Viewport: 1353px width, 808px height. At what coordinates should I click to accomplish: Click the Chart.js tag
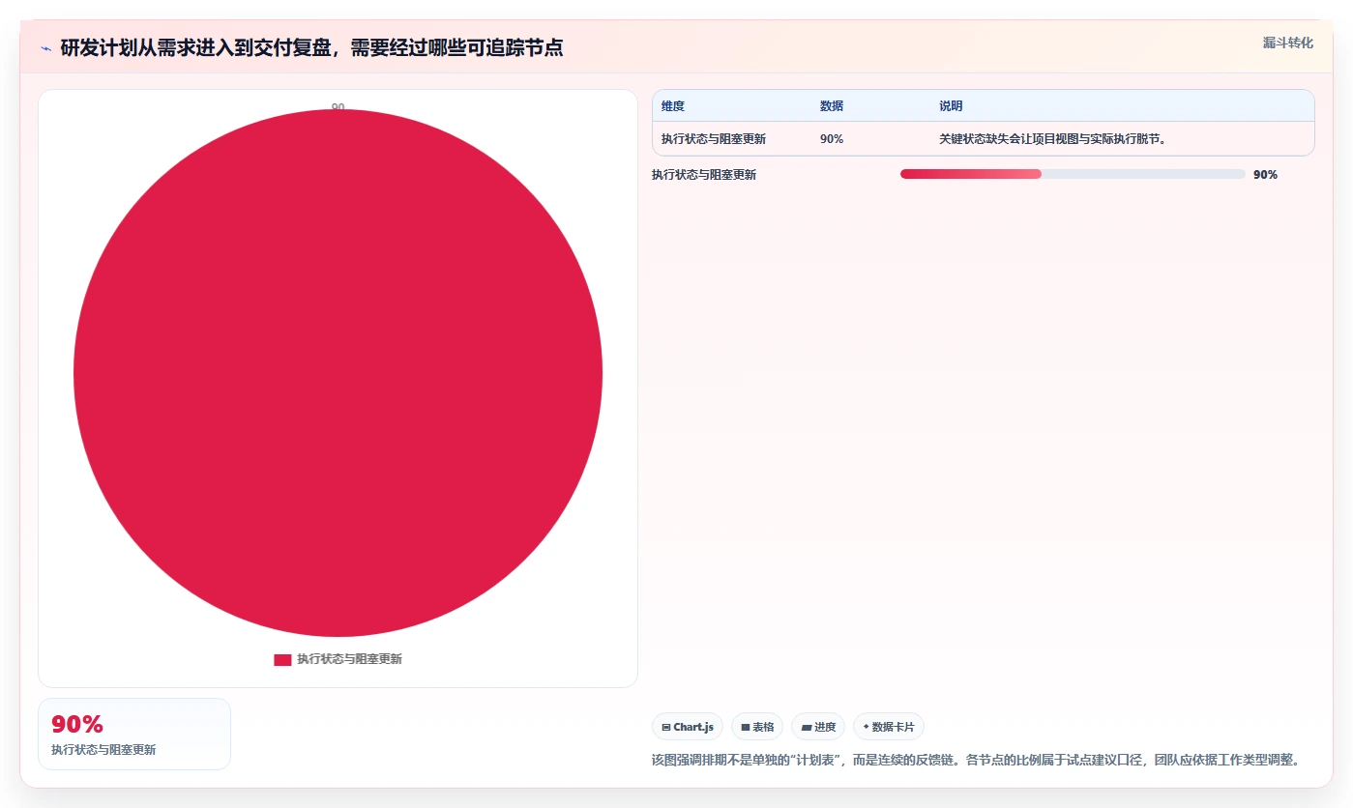[688, 727]
